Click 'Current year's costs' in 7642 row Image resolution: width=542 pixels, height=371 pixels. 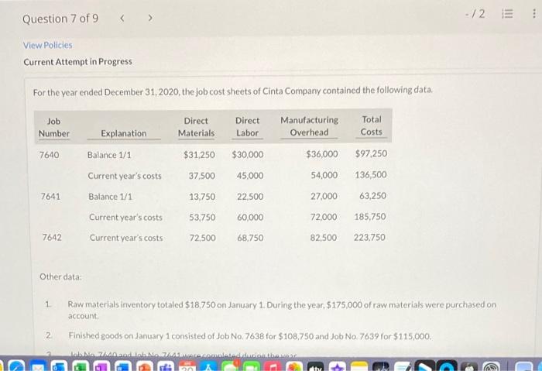[126, 238]
